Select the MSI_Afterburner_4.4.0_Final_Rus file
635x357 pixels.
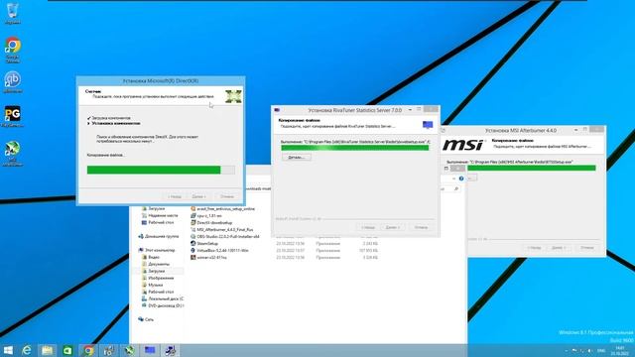[x=222, y=229]
